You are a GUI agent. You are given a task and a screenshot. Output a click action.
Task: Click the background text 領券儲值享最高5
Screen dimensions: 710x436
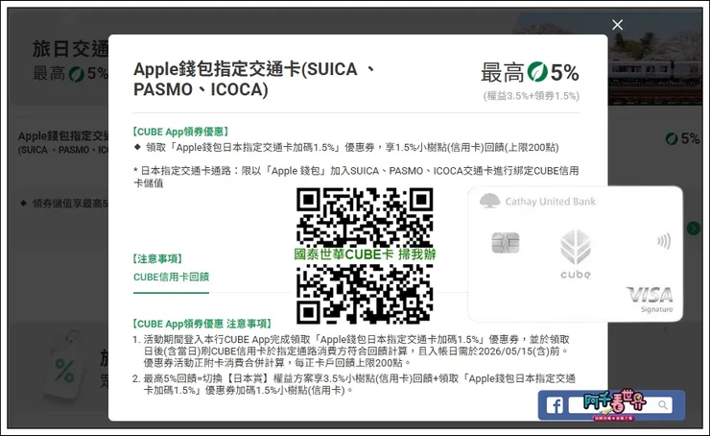coord(70,204)
